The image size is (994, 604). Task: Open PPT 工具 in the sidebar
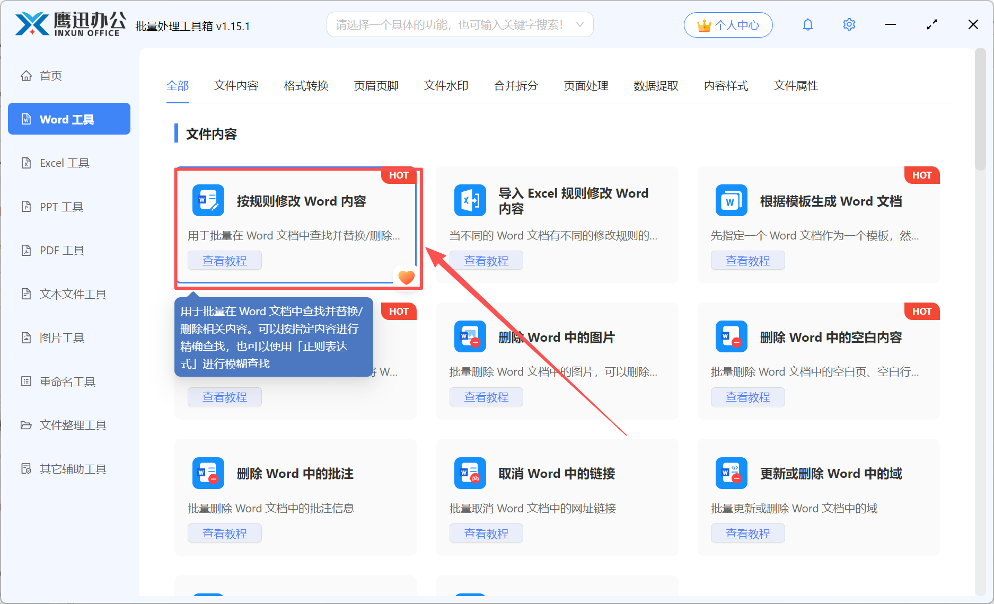[x=69, y=207]
